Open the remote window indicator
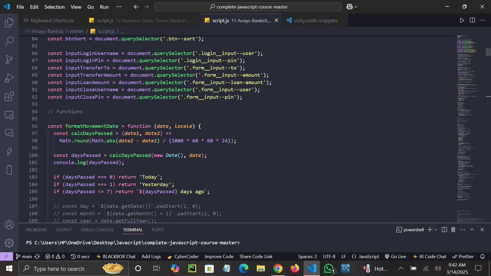This screenshot has height=276, width=491. pos(6,256)
